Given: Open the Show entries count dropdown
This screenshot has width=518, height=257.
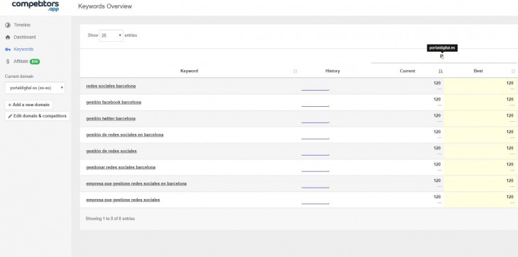Looking at the screenshot, I should click(x=111, y=35).
